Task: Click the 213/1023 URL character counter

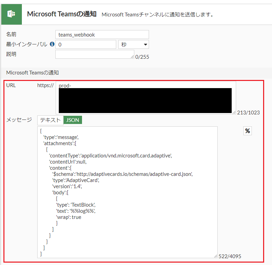Action: point(248,113)
